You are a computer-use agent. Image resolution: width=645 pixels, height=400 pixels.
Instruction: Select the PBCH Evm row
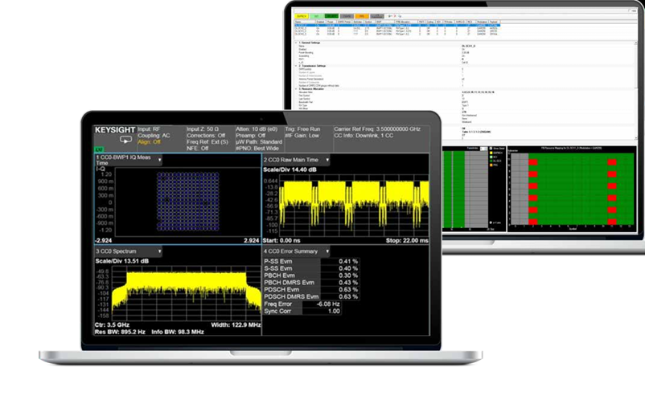[x=311, y=276]
